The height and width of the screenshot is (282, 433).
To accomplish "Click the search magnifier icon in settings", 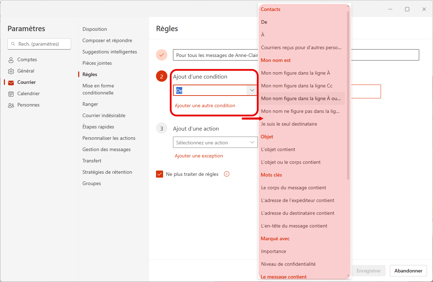I will pos(13,44).
